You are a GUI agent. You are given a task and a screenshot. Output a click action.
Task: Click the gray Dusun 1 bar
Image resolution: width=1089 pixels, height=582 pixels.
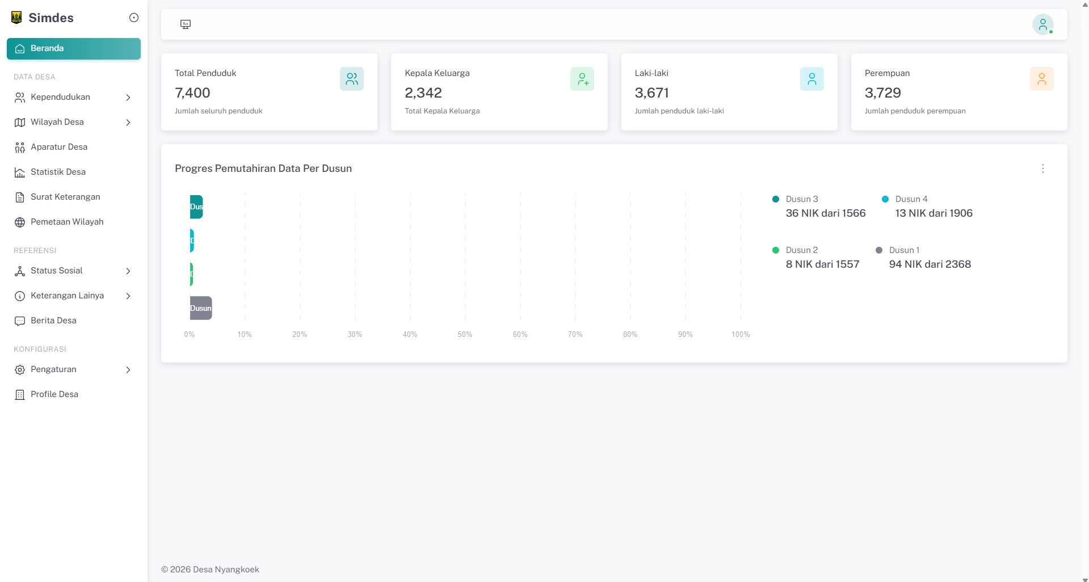(x=201, y=308)
